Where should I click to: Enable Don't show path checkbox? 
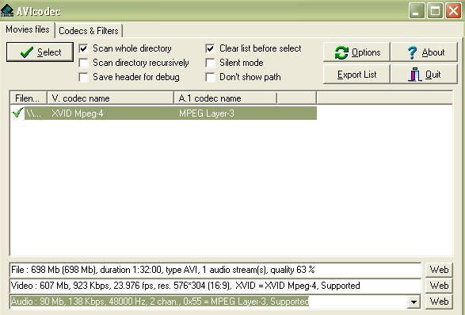tap(210, 77)
